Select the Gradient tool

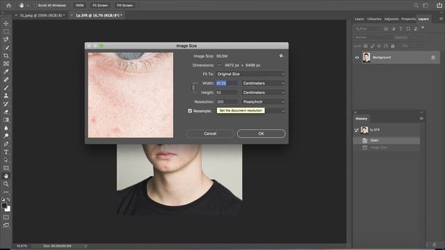[x=6, y=119]
